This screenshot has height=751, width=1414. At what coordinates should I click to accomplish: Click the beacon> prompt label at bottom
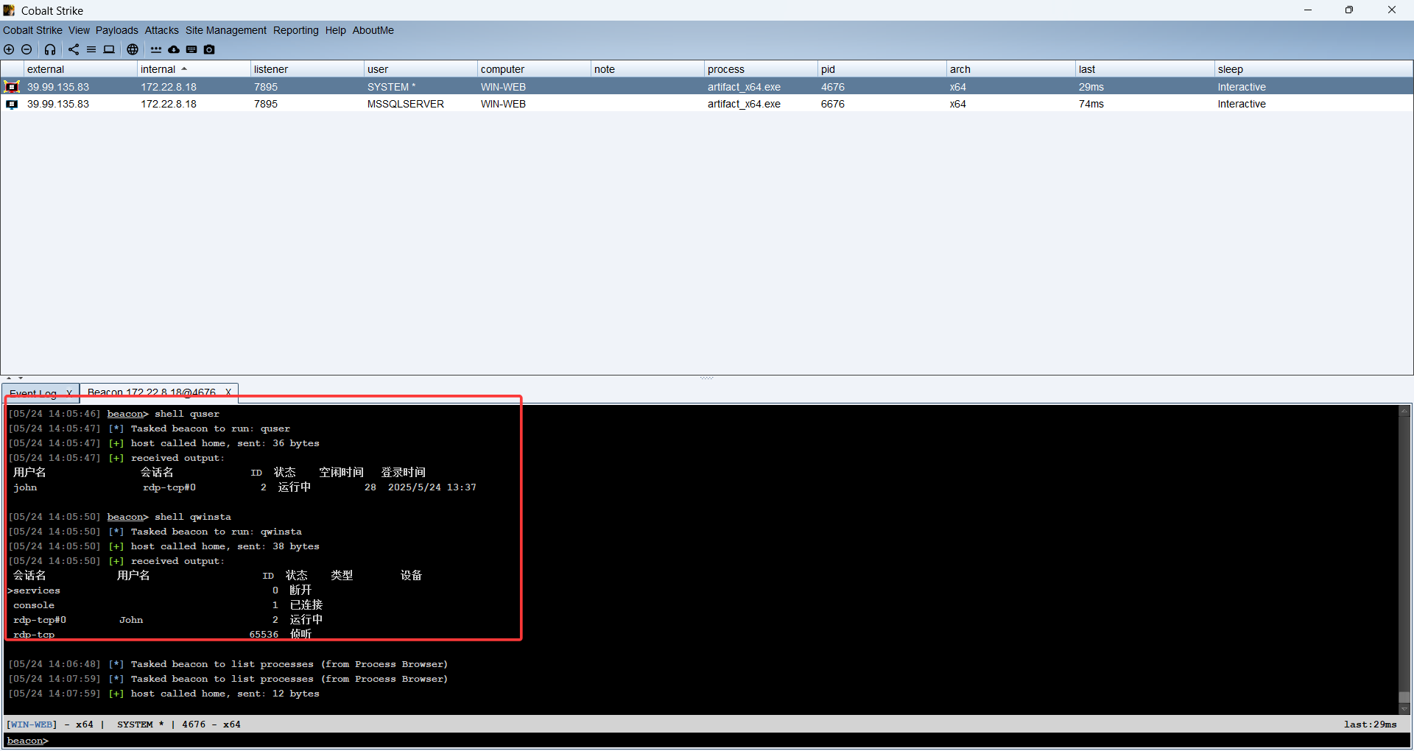(x=27, y=741)
